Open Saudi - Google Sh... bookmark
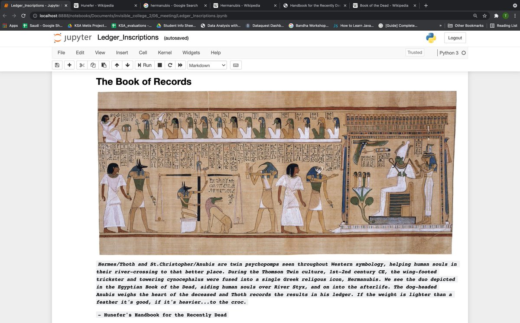This screenshot has width=520, height=323. point(42,26)
